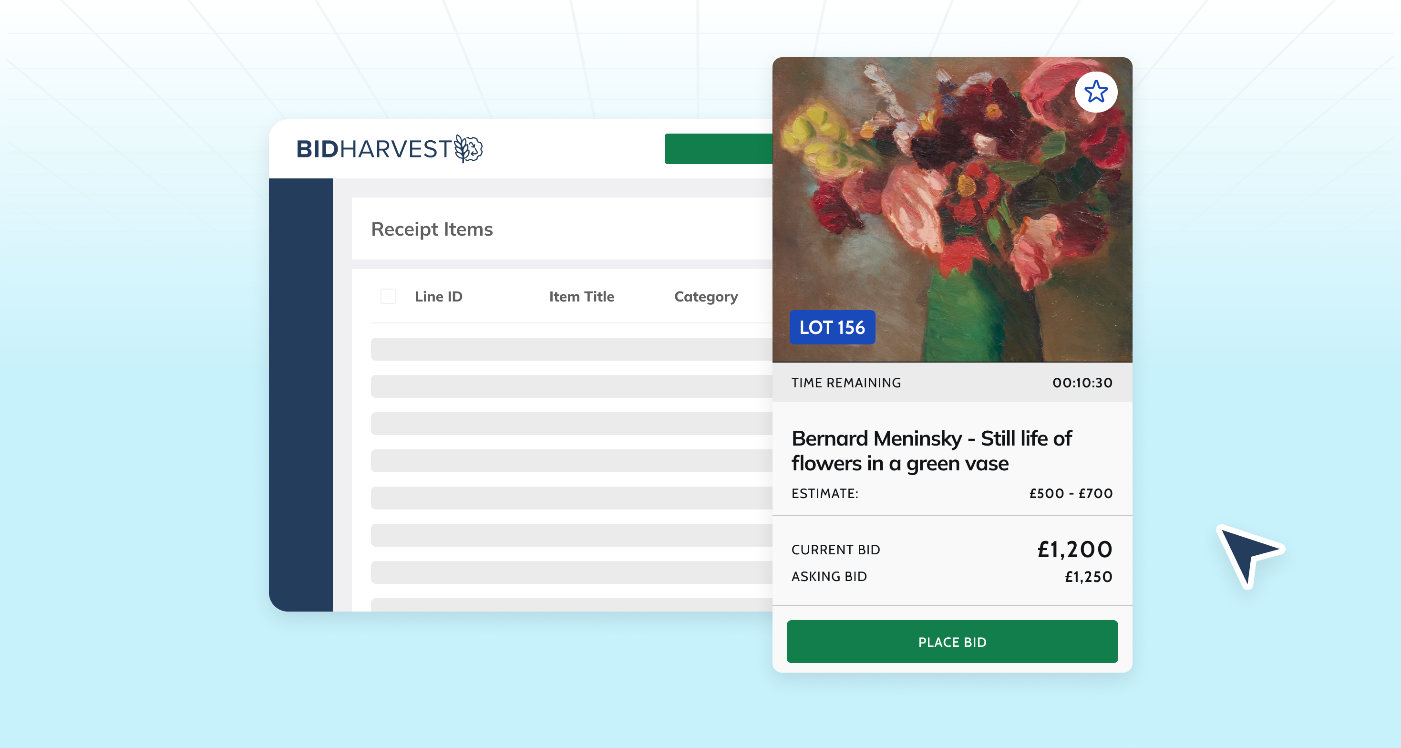Click the green button in the header
Screen dimensions: 1401x748
[x=719, y=148]
